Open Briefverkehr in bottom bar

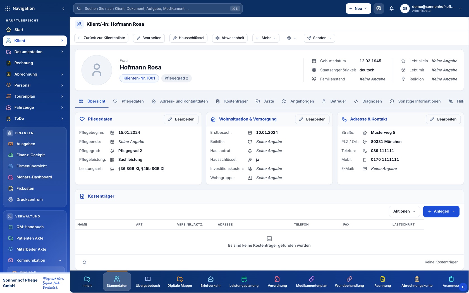(210, 282)
